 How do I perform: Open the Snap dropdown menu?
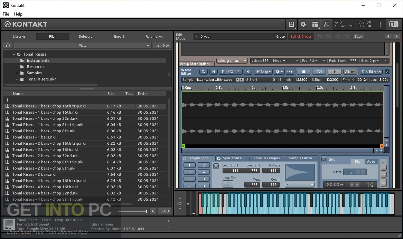click(x=263, y=72)
